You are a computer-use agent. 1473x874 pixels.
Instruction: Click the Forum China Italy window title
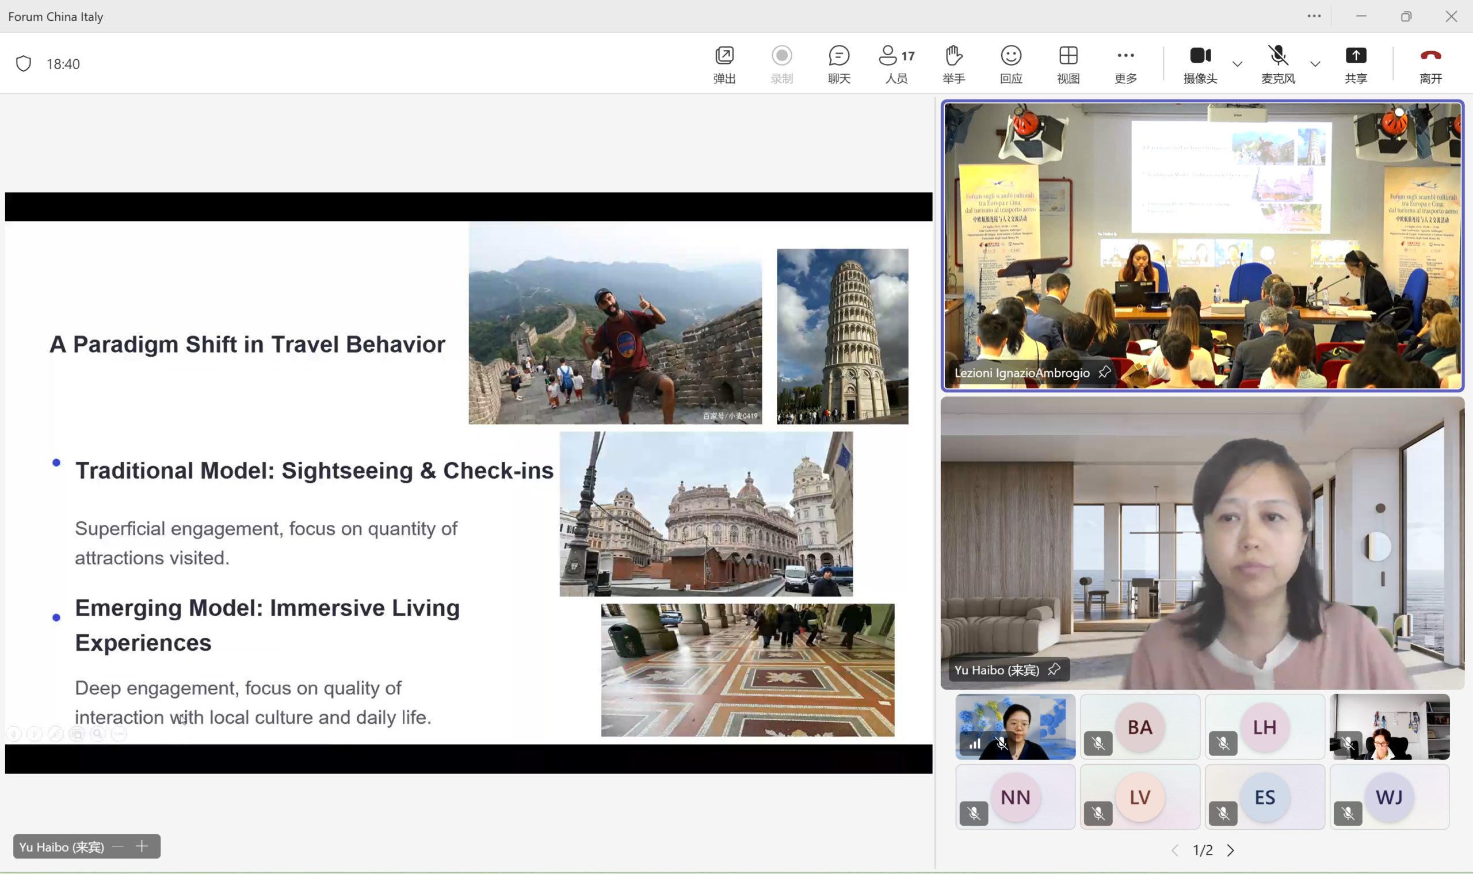(55, 17)
